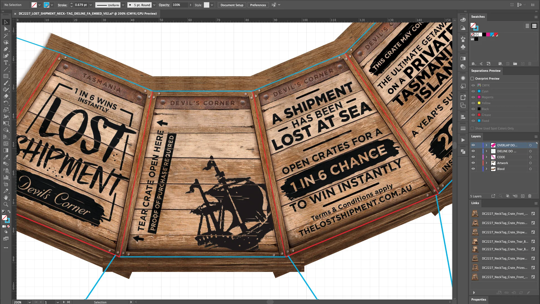Screen dimensions: 540x304
Task: Tick Show Used Spot Colors Only
Action: point(472,128)
